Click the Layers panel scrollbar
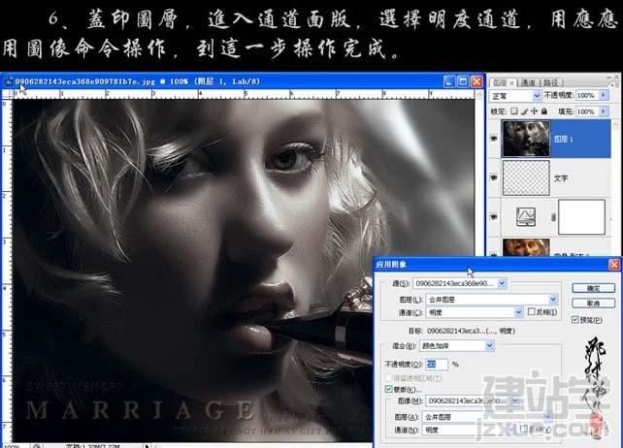The width and height of the screenshot is (623, 448). pos(616,186)
